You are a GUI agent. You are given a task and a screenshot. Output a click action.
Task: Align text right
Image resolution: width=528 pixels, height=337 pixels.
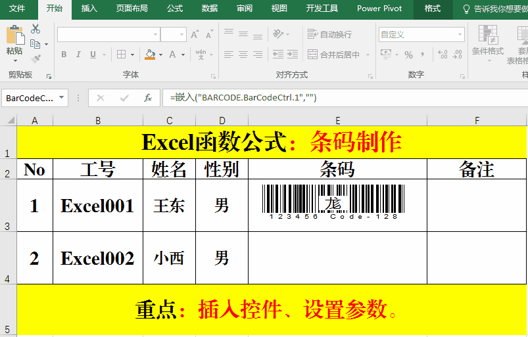coord(258,54)
